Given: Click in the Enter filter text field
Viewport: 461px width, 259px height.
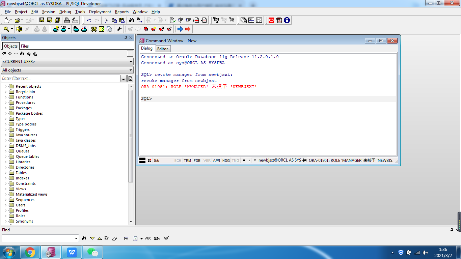Looking at the screenshot, I should [61, 78].
